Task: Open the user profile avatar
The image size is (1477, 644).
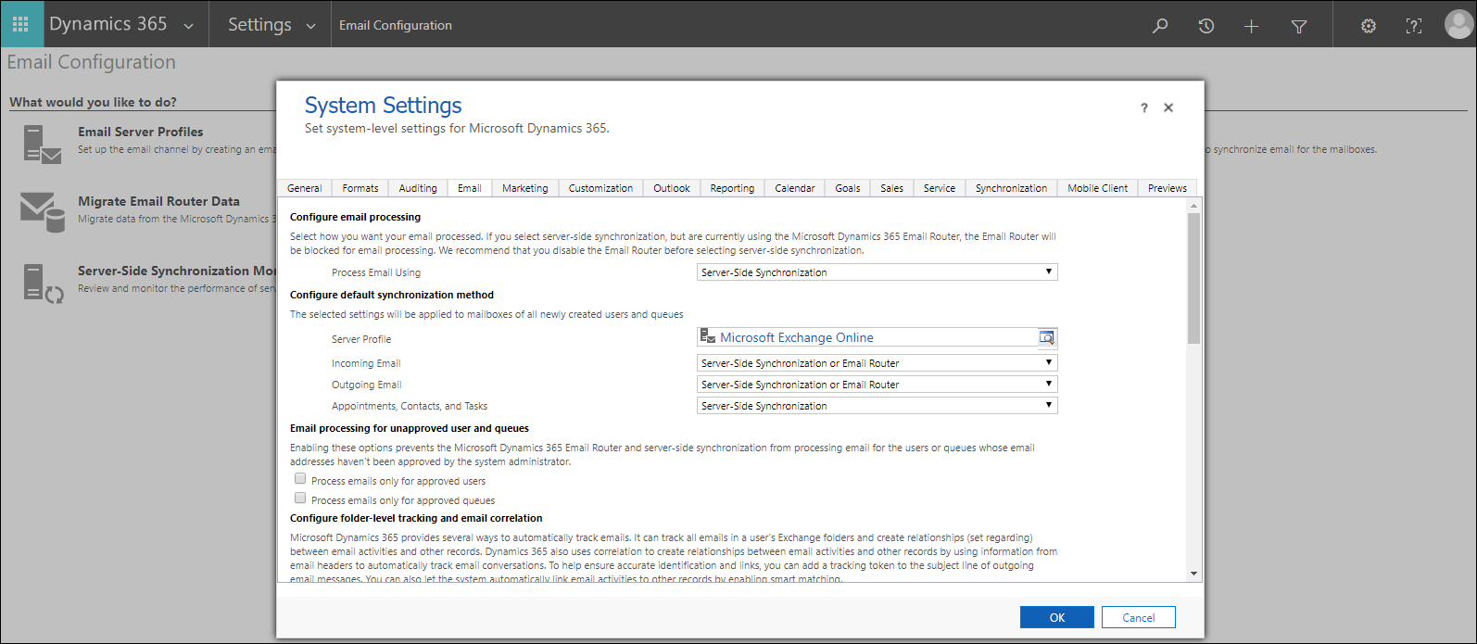Action: (x=1458, y=24)
